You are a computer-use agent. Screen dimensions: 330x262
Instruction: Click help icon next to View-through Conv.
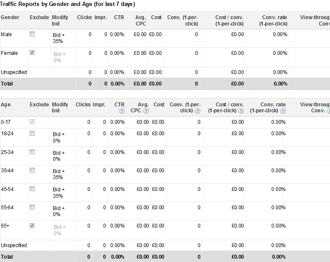click(x=328, y=111)
